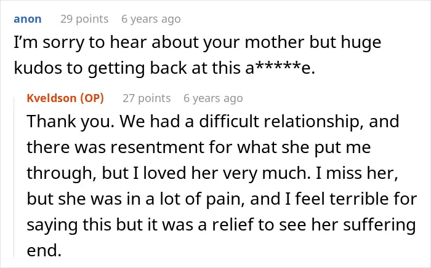Click the line starting "I'm sorry to hear"
The image size is (431, 268).
198,44
